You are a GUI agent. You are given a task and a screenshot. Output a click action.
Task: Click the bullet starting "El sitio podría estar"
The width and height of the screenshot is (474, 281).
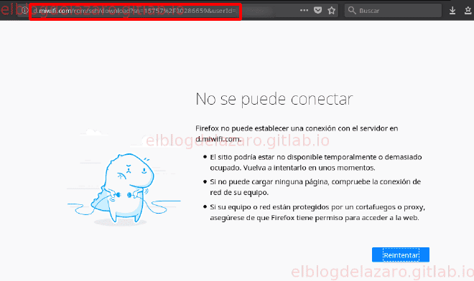[316, 163]
